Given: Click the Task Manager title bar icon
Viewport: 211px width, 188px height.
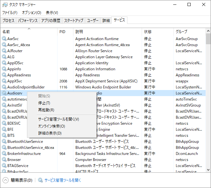Looking at the screenshot, I should tap(5, 5).
